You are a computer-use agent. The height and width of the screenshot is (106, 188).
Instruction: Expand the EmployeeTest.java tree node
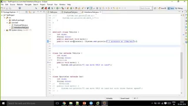click(10, 25)
